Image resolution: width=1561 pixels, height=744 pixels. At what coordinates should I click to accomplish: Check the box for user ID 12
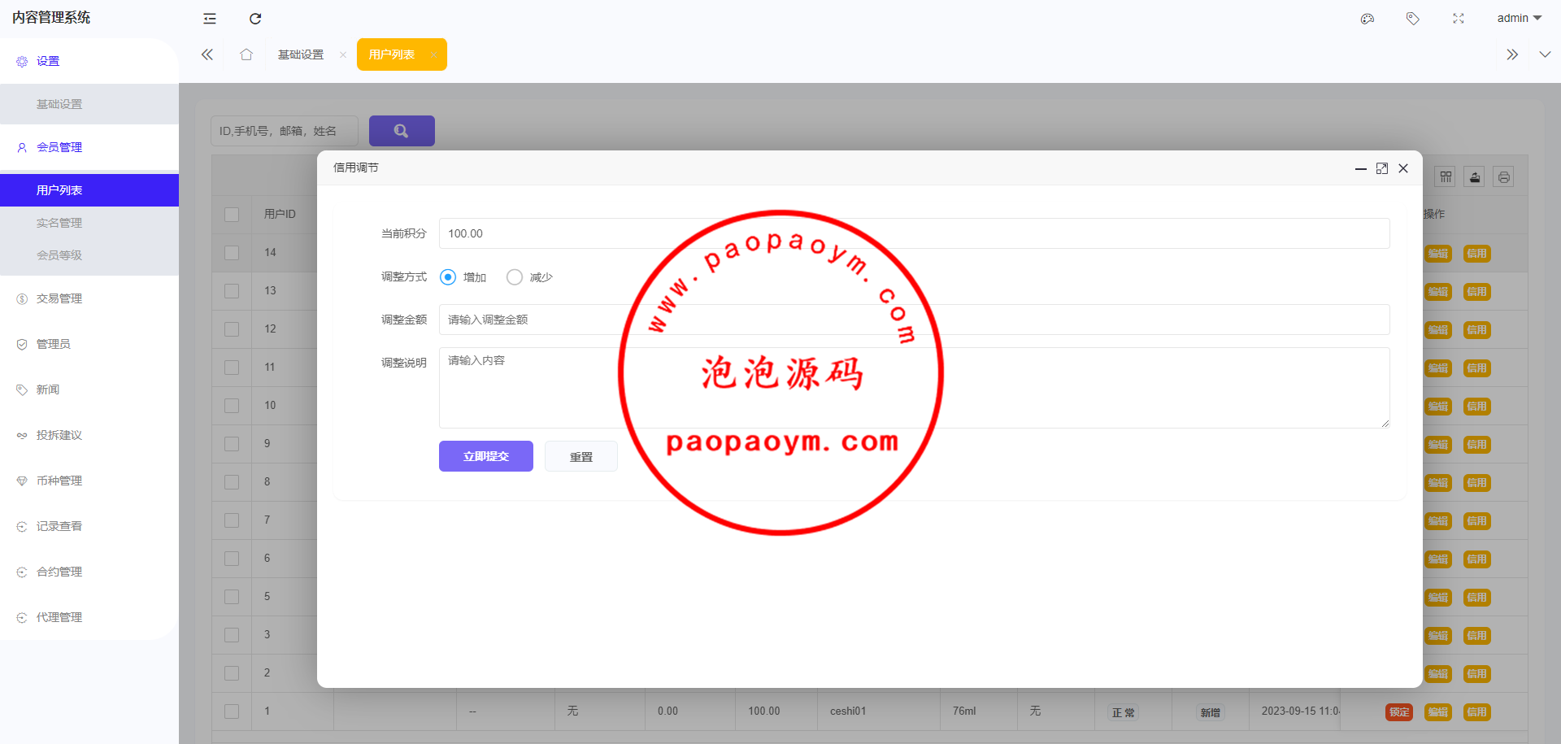(232, 329)
